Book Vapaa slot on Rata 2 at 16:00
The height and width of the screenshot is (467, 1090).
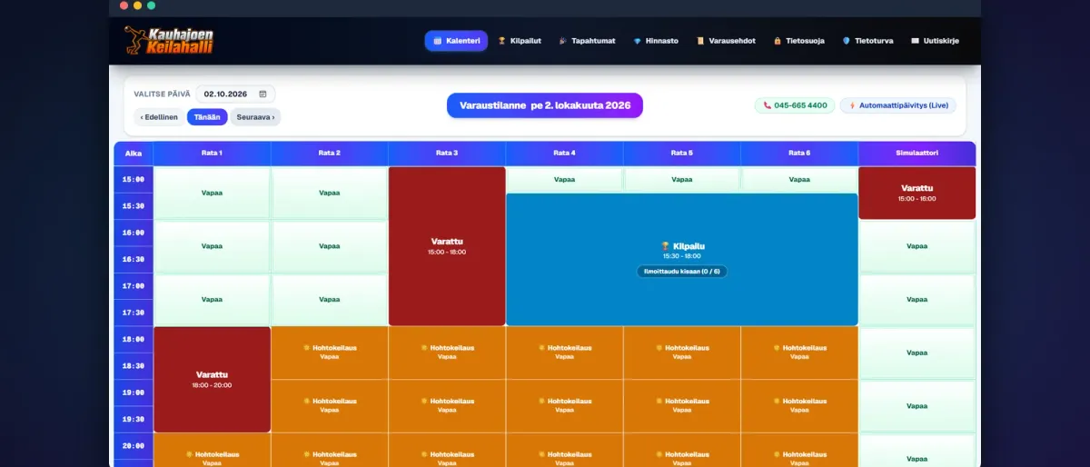pyautogui.click(x=330, y=246)
